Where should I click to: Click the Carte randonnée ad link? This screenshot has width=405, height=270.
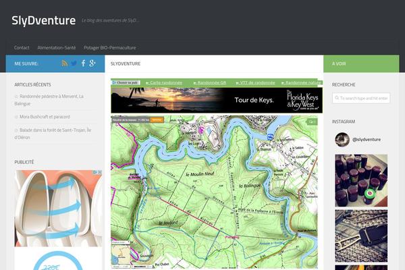pos(164,82)
